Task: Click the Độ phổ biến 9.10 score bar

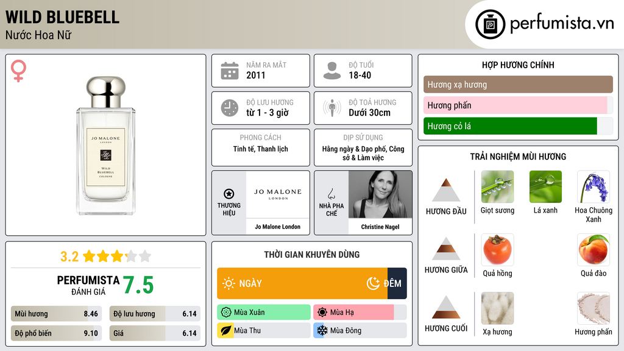Action: [x=57, y=333]
